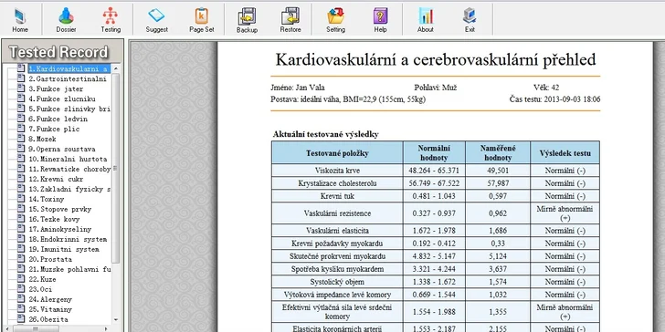Screen dimensions: 665x332
Task: Click document icon beside 20.Prostata
Action: click(21, 259)
